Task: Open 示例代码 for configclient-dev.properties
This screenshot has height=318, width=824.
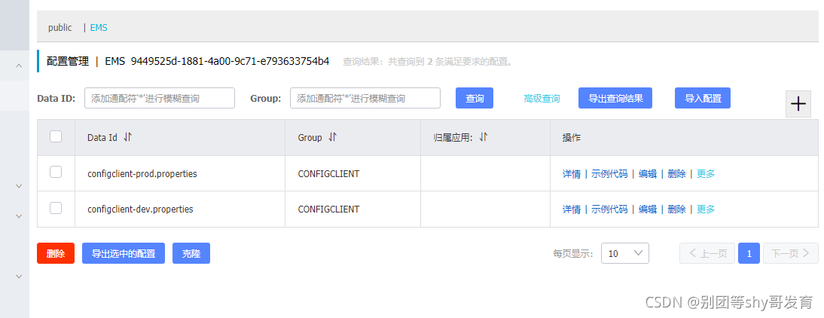Action: click(x=609, y=209)
